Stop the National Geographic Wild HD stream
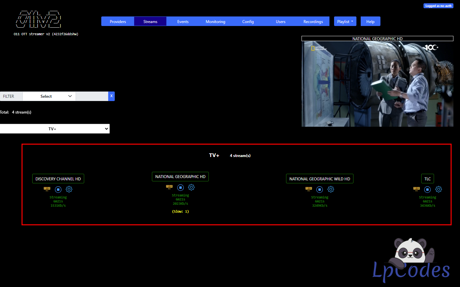This screenshot has width=460, height=287. (319, 189)
